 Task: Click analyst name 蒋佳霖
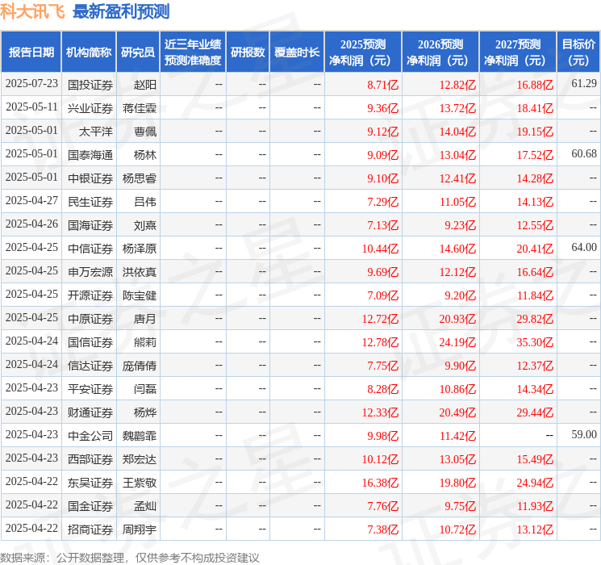139,108
